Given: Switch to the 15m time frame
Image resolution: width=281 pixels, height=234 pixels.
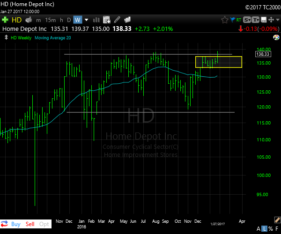Looking at the screenshot, I should click(51, 20).
